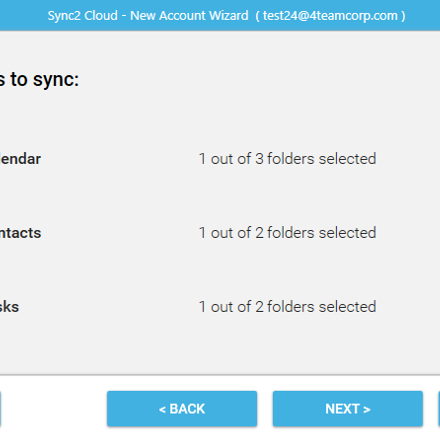Open Contacts' 1 out of 2 folders selection
Image resolution: width=440 pixels, height=440 pixels.
pos(287,233)
